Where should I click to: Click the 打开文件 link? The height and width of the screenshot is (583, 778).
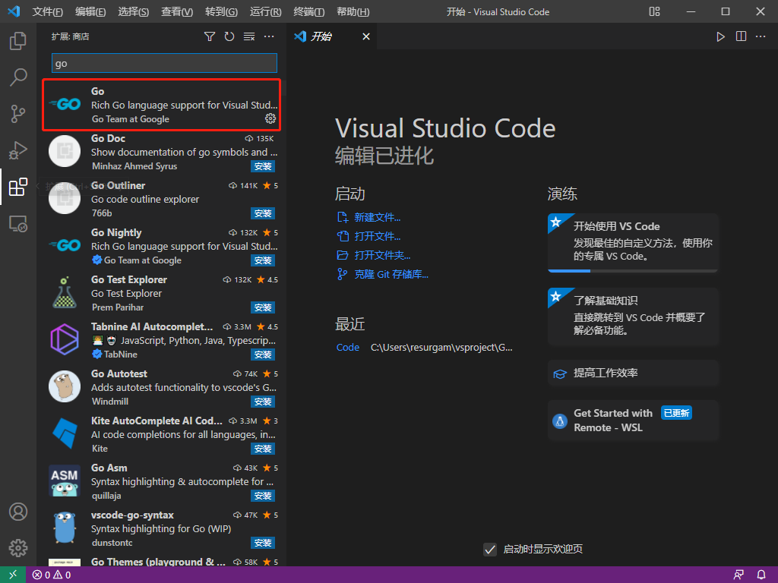click(377, 237)
